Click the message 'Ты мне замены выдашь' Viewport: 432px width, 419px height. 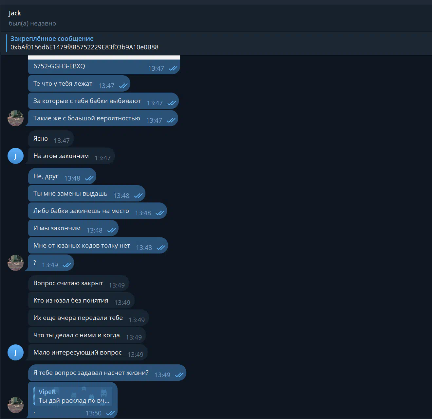tap(87, 194)
